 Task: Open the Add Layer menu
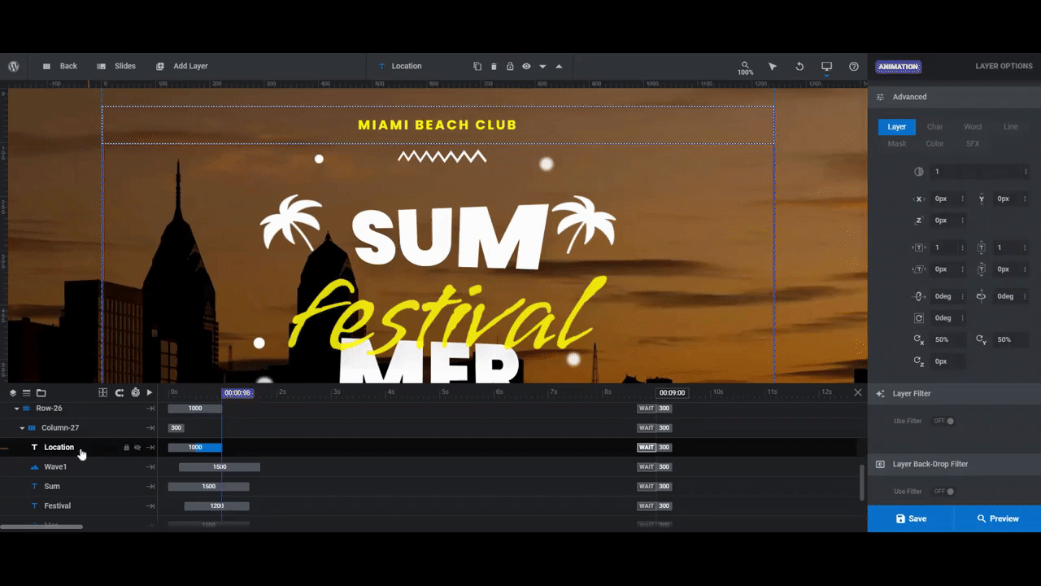182,66
